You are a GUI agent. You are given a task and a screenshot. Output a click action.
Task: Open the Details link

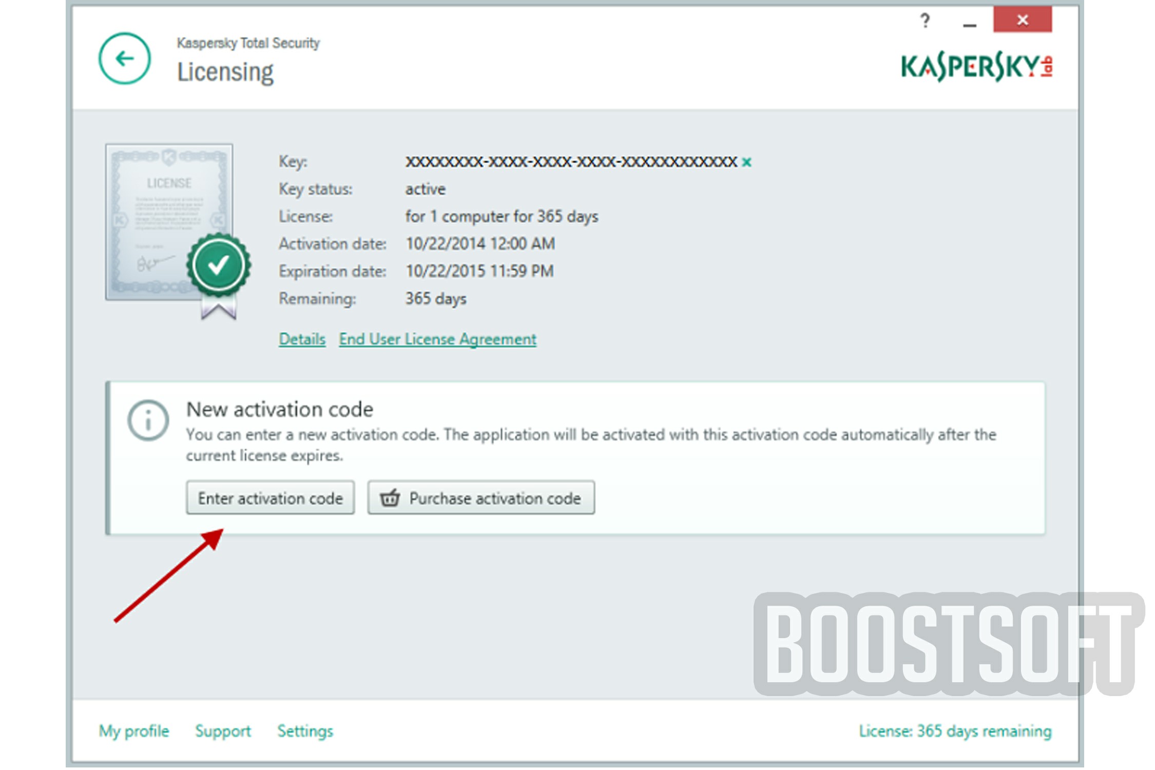tap(302, 339)
